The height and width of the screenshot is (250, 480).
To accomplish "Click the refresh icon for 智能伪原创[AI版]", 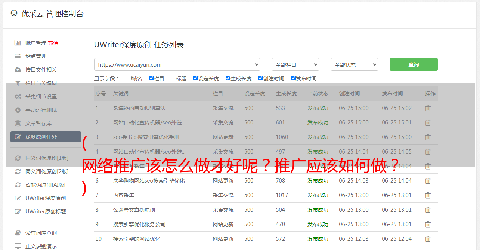I will point(18,185).
